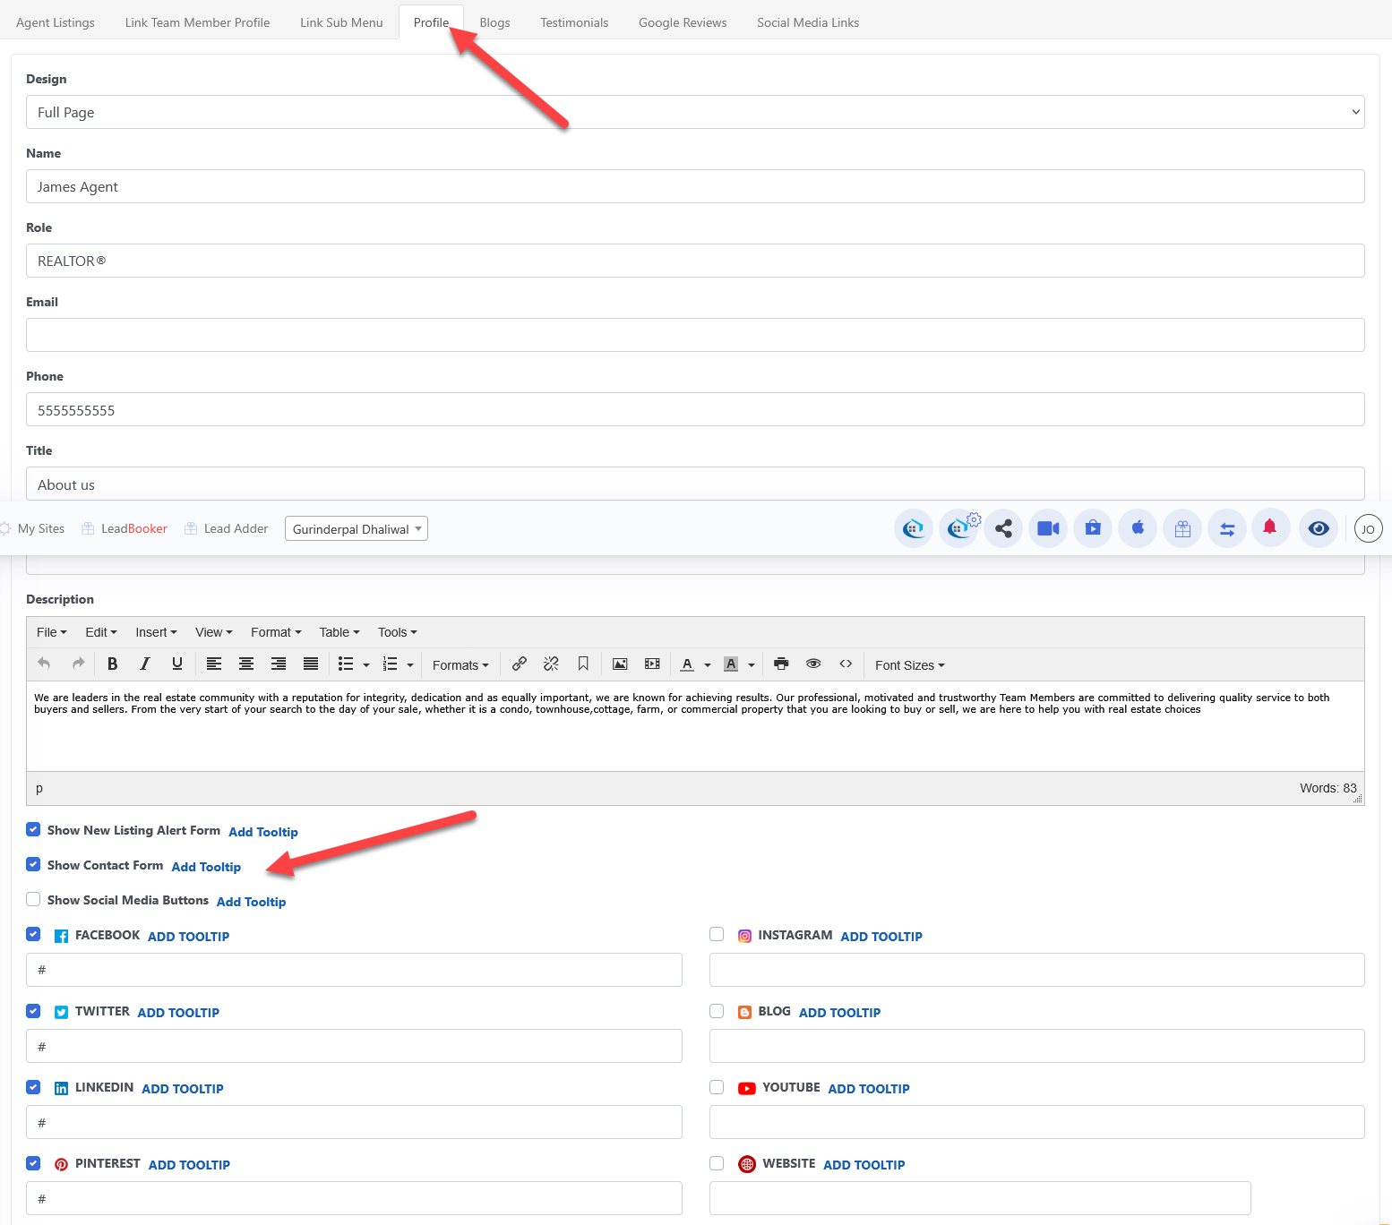1392x1225 pixels.
Task: Open source code view in the editor
Action: pos(846,664)
